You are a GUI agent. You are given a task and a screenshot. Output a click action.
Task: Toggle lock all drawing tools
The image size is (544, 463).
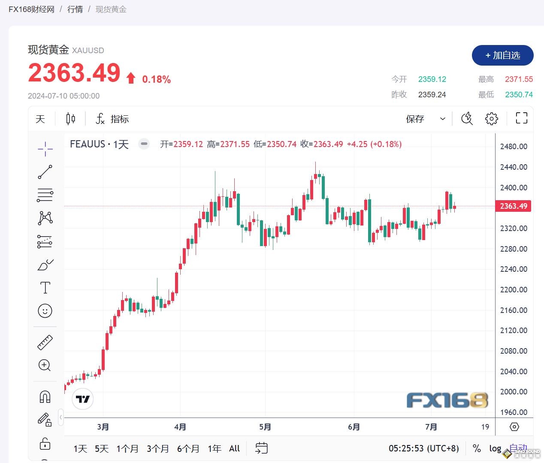click(x=45, y=443)
